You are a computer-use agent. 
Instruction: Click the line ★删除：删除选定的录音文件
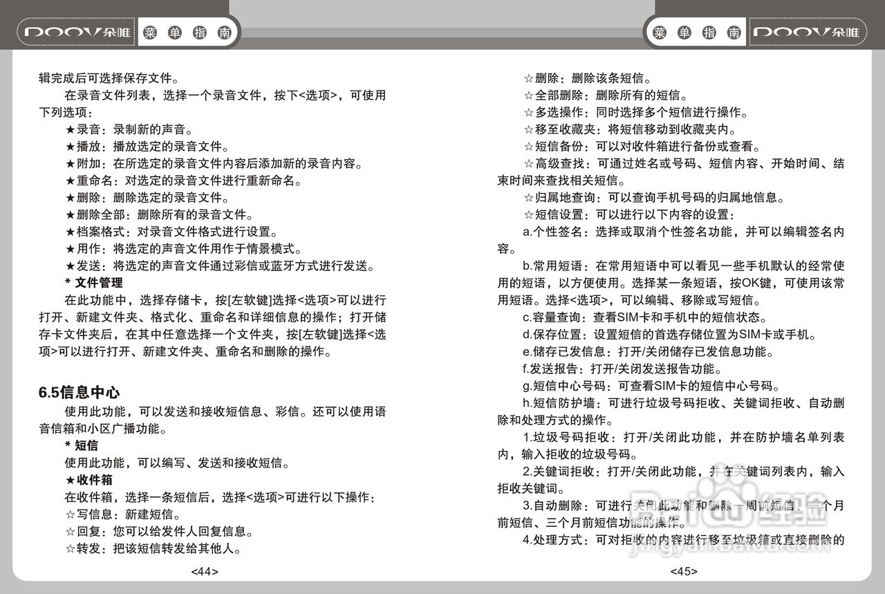(147, 198)
